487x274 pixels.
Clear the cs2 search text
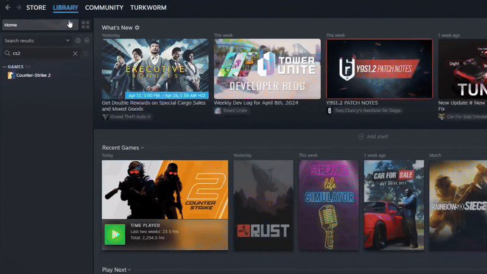(x=75, y=54)
